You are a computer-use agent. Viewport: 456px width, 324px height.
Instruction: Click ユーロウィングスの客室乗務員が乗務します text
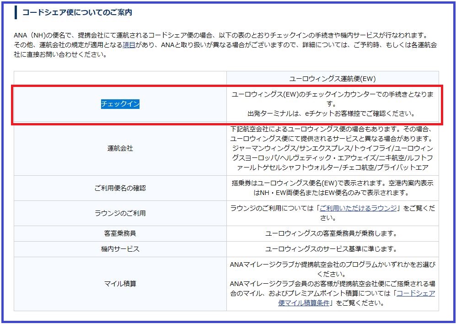click(333, 233)
